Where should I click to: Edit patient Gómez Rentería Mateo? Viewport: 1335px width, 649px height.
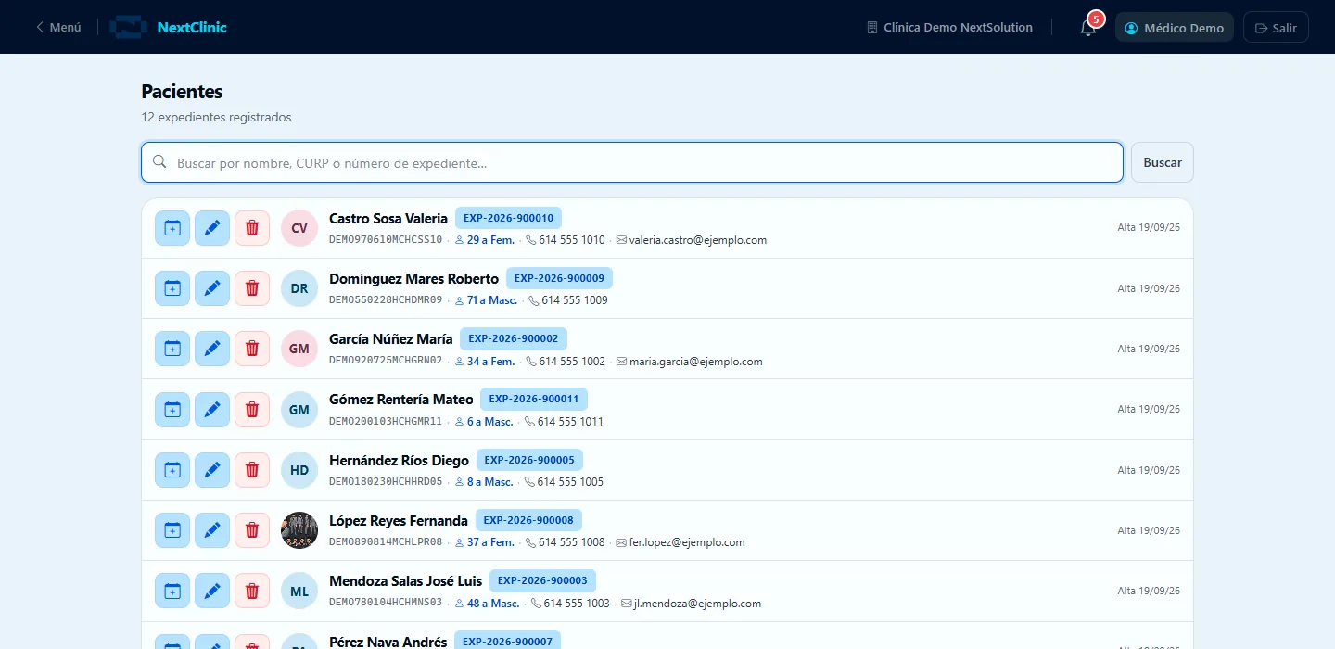pos(212,410)
